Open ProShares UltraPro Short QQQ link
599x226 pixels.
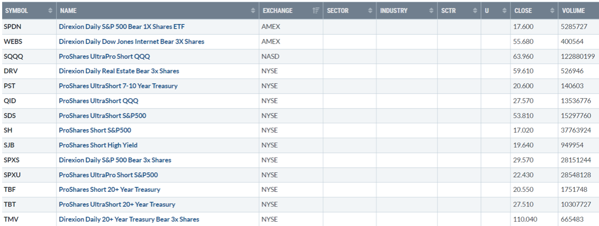point(104,56)
